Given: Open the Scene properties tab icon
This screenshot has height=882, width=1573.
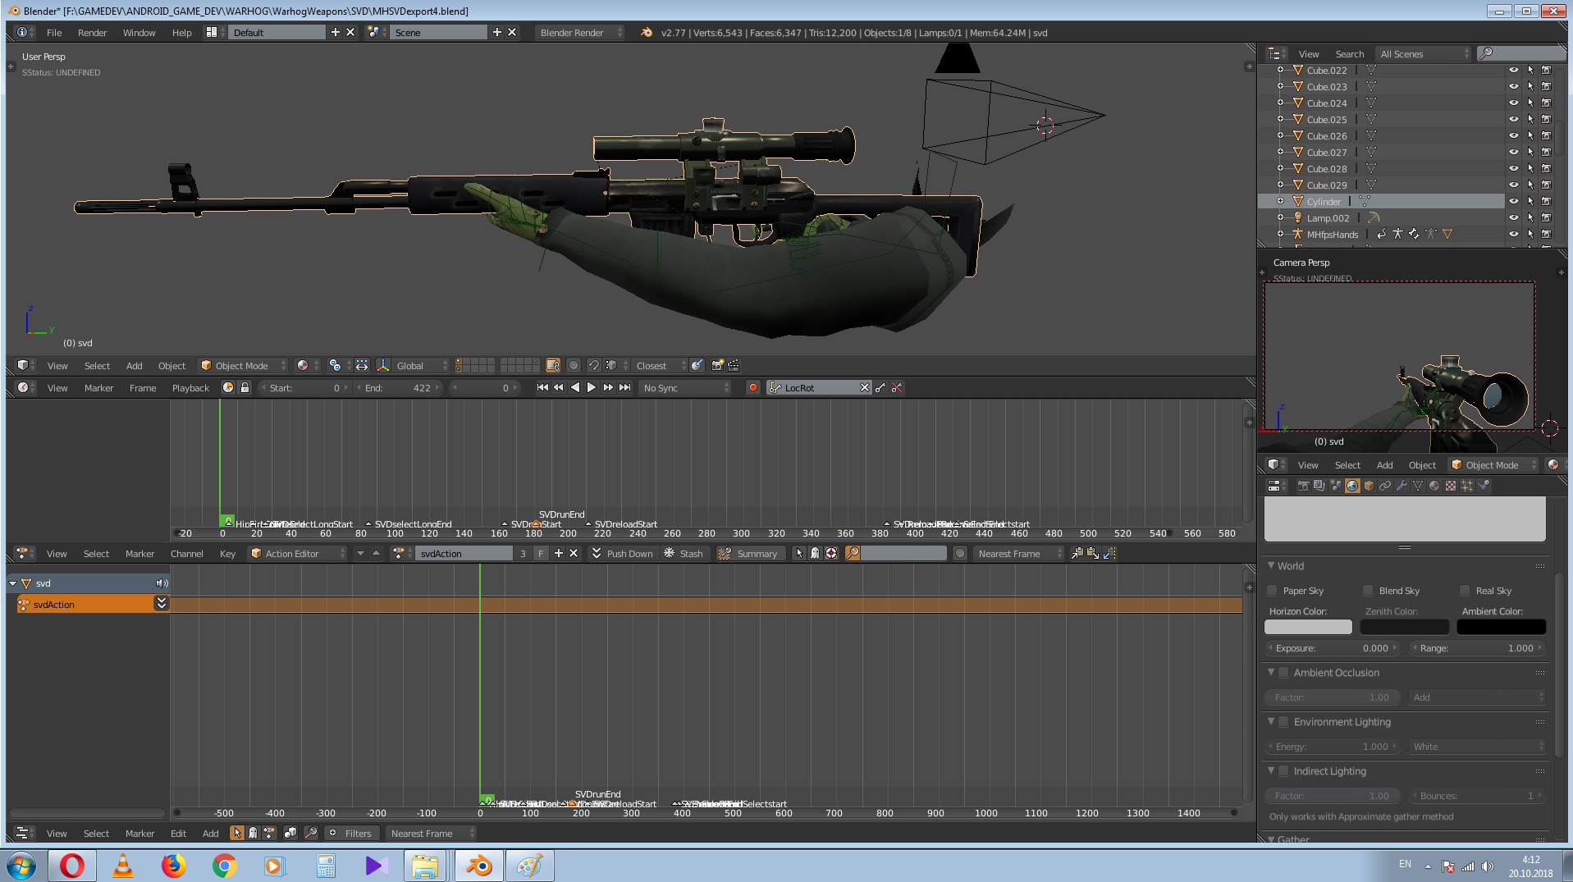Looking at the screenshot, I should point(1336,486).
